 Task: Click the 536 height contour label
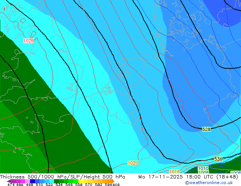(x=218, y=159)
